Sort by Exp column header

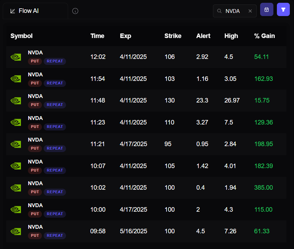(x=125, y=36)
